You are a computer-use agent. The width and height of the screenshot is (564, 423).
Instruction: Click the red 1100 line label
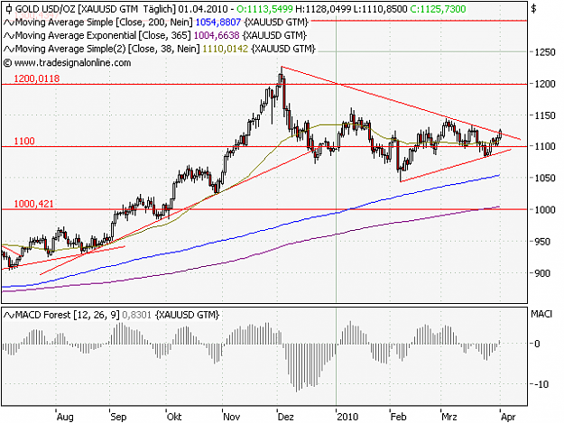click(x=24, y=142)
